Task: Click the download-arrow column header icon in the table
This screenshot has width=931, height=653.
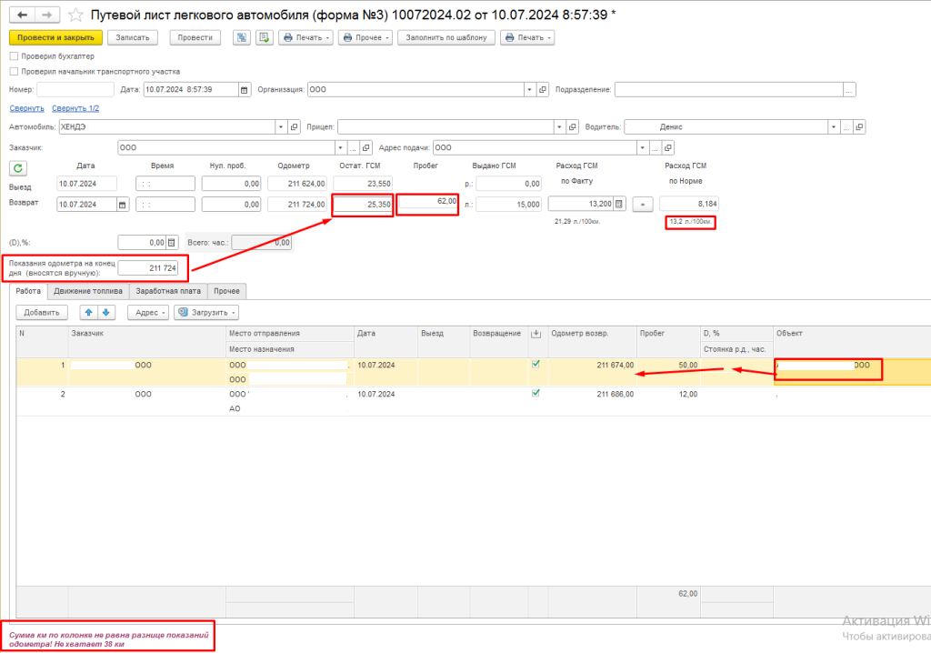Action: [536, 334]
